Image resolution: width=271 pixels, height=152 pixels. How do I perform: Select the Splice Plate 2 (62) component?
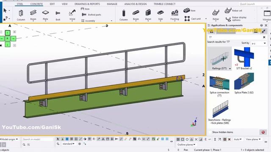[x=244, y=84]
